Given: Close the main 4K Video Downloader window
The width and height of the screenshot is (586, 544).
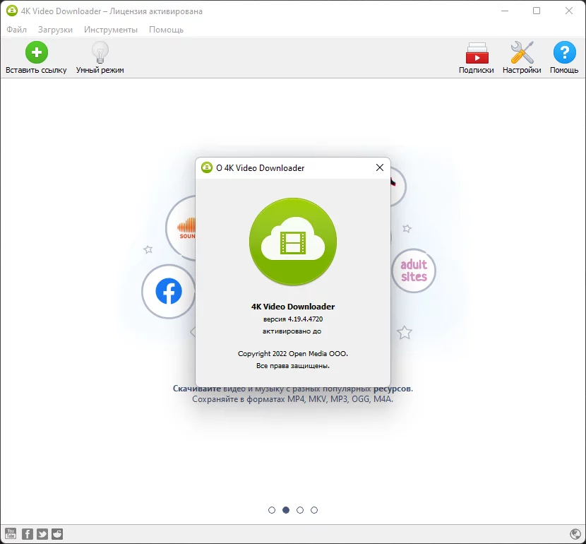Looking at the screenshot, I should pyautogui.click(x=569, y=11).
